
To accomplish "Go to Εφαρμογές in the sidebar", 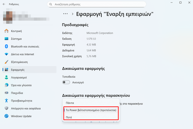I will coord(18,70).
